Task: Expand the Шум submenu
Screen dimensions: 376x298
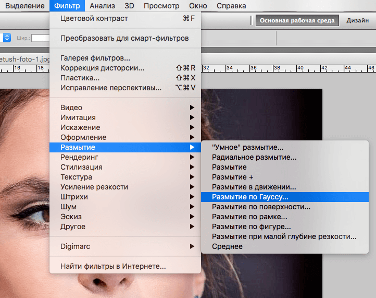Action: (125, 207)
